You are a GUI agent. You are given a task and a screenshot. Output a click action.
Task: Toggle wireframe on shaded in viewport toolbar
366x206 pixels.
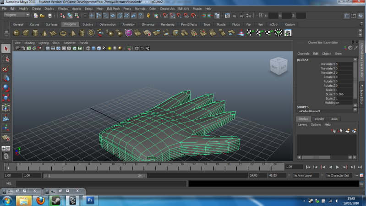click(98, 48)
